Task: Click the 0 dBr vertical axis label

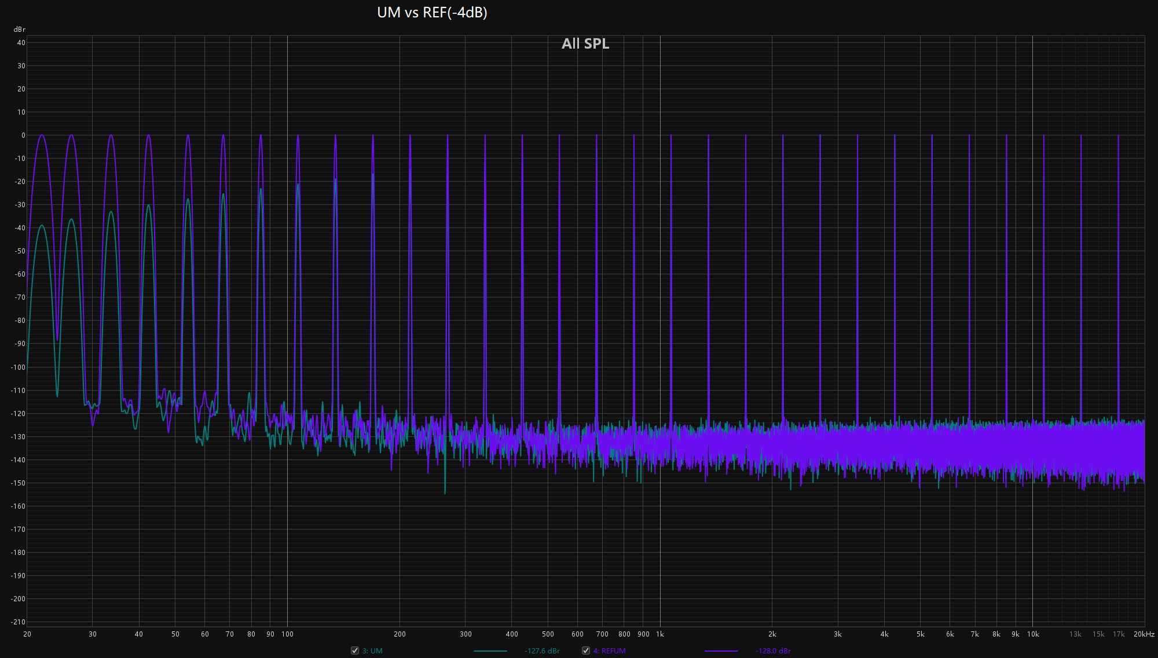Action: [23, 135]
